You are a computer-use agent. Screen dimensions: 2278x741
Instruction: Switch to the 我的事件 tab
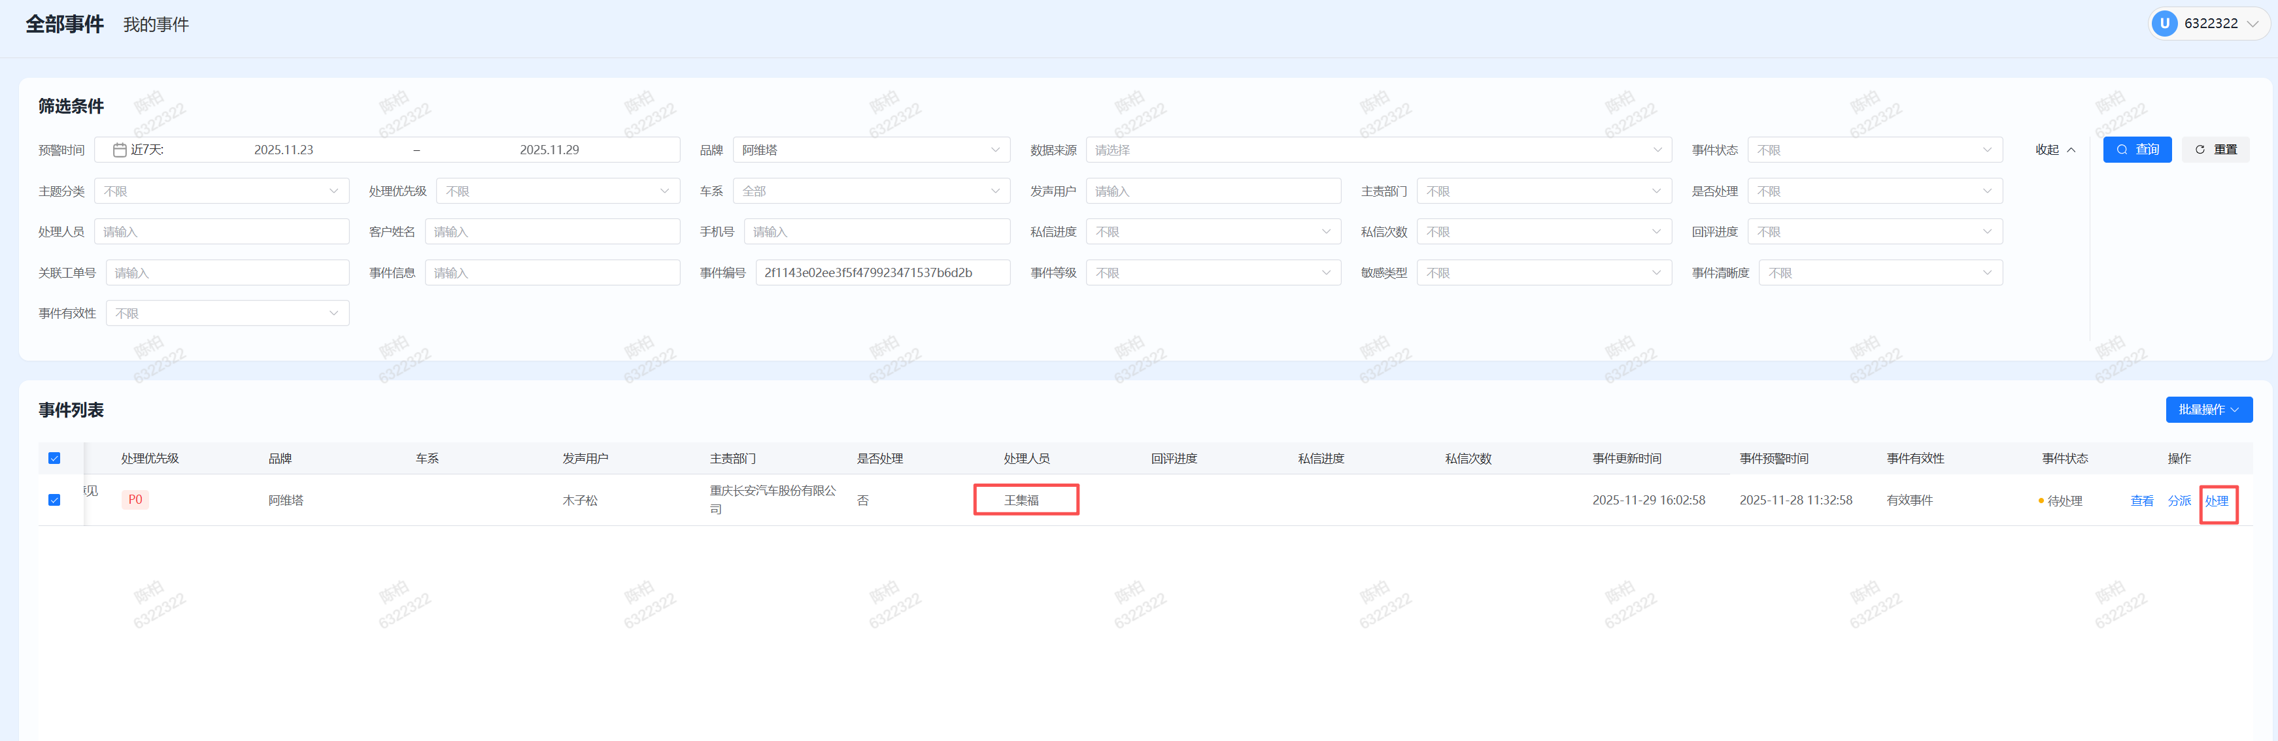[156, 24]
